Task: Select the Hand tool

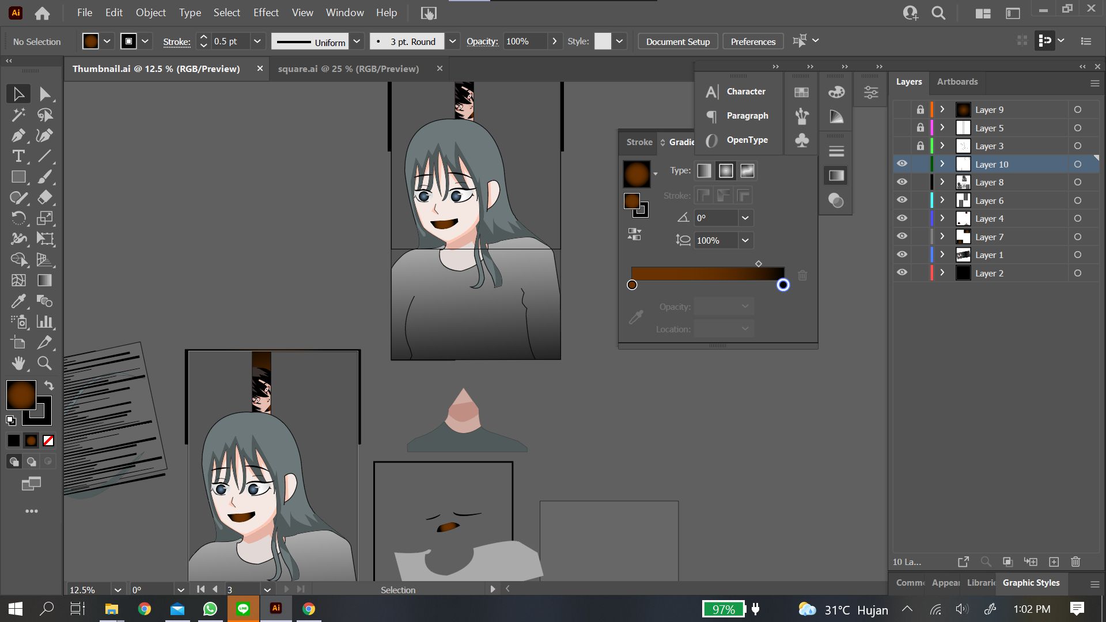Action: click(x=18, y=363)
